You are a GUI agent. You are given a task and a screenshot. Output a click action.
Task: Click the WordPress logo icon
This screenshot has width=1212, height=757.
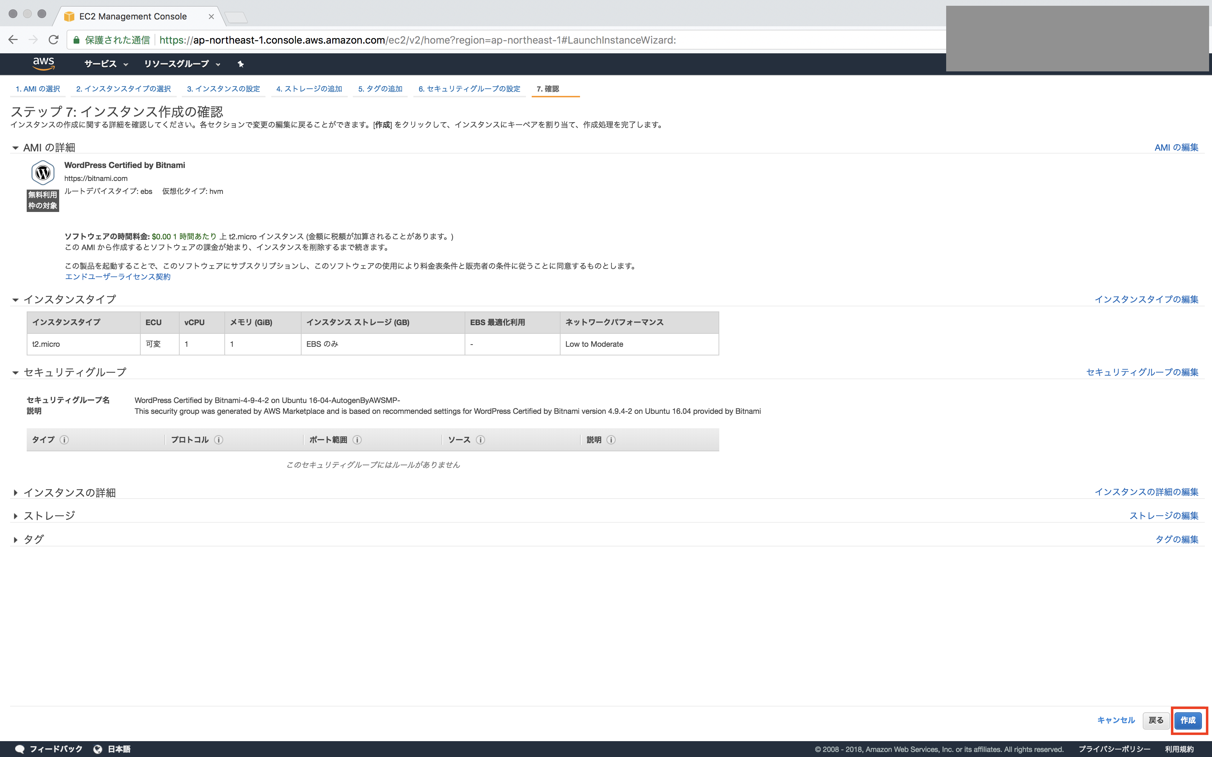43,173
